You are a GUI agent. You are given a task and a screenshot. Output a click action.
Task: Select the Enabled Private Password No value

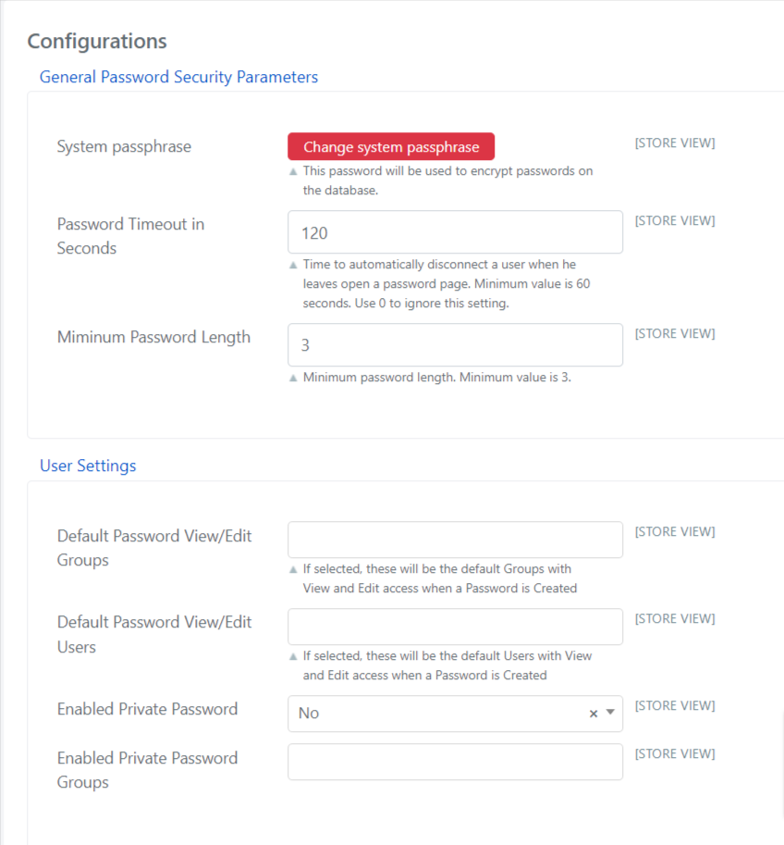[309, 714]
